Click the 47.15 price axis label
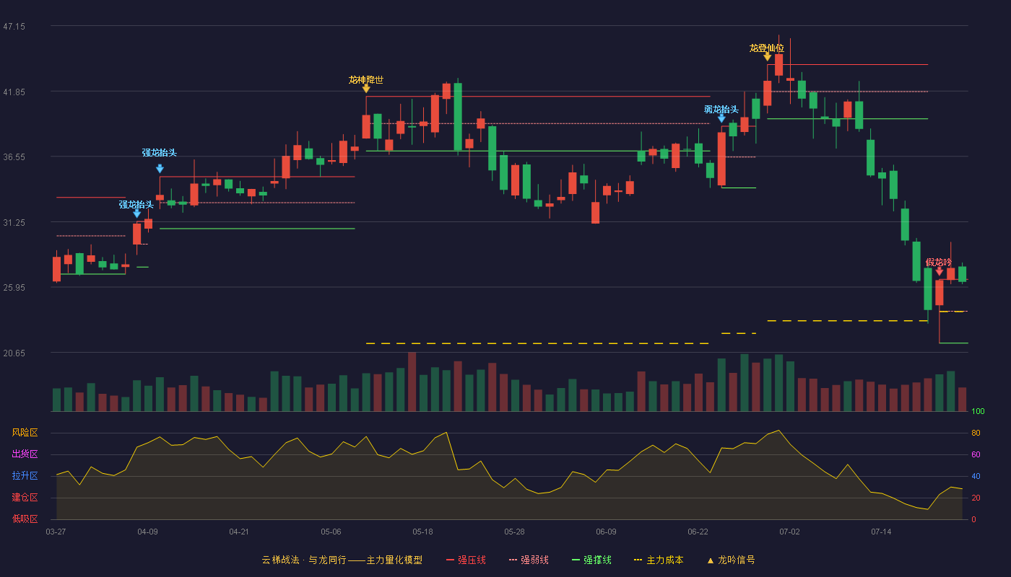The width and height of the screenshot is (1011, 577). click(14, 26)
